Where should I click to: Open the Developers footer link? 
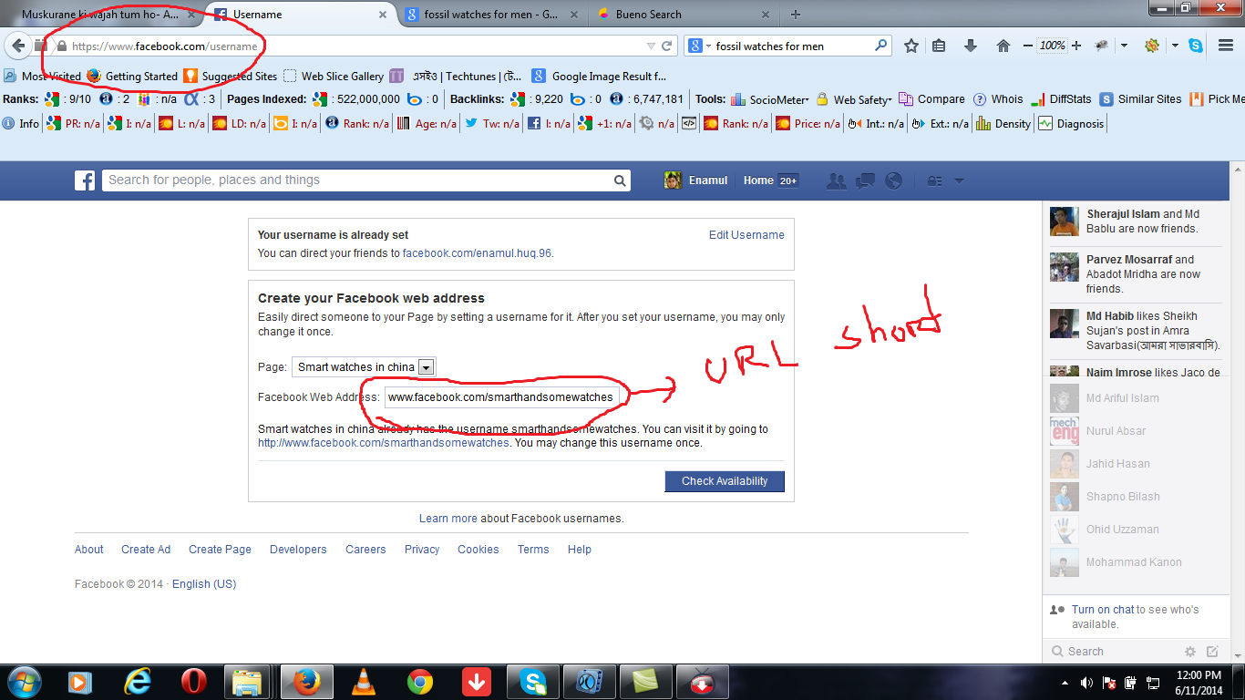coord(298,550)
